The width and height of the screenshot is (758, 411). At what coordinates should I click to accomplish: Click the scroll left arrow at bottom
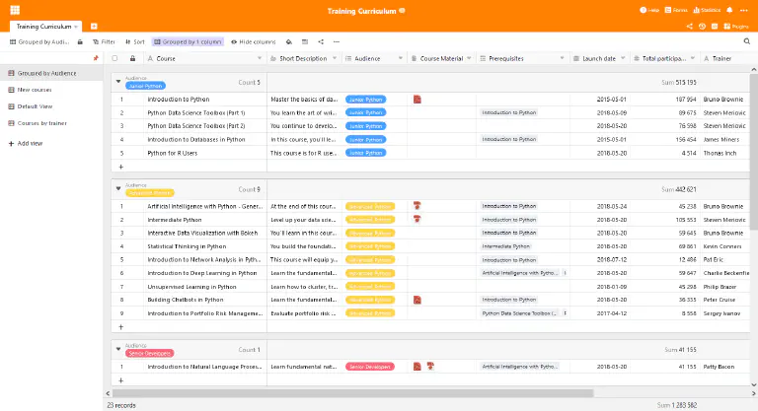point(108,393)
